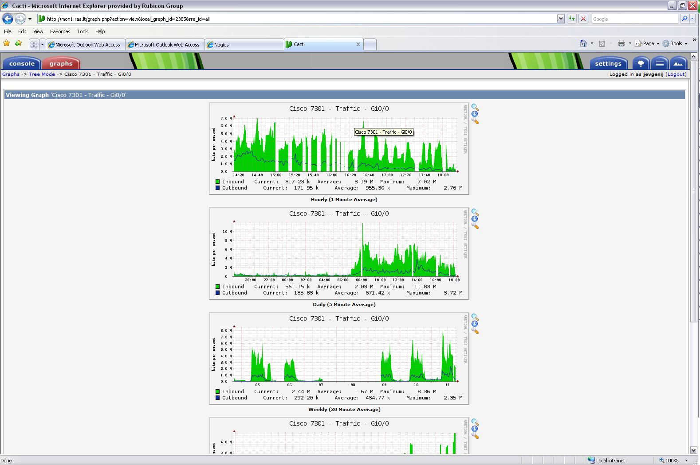Open the View menu
700x465 pixels.
pos(38,31)
